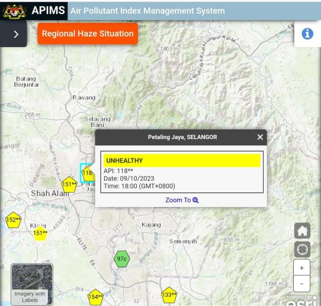Close the Petaling Jaya popup
The width and height of the screenshot is (321, 306).
click(x=260, y=137)
